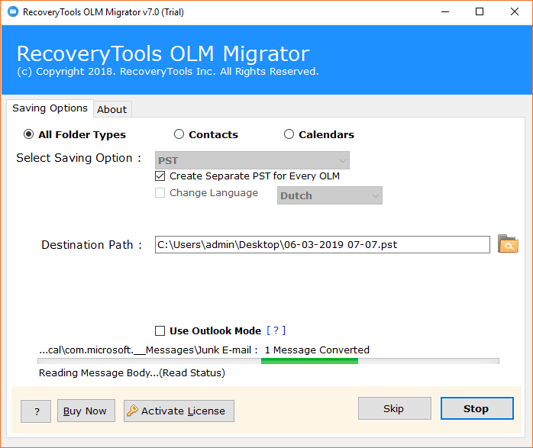Click the green conversion progress bar
Screen dimensions: 533x448
pos(268,361)
